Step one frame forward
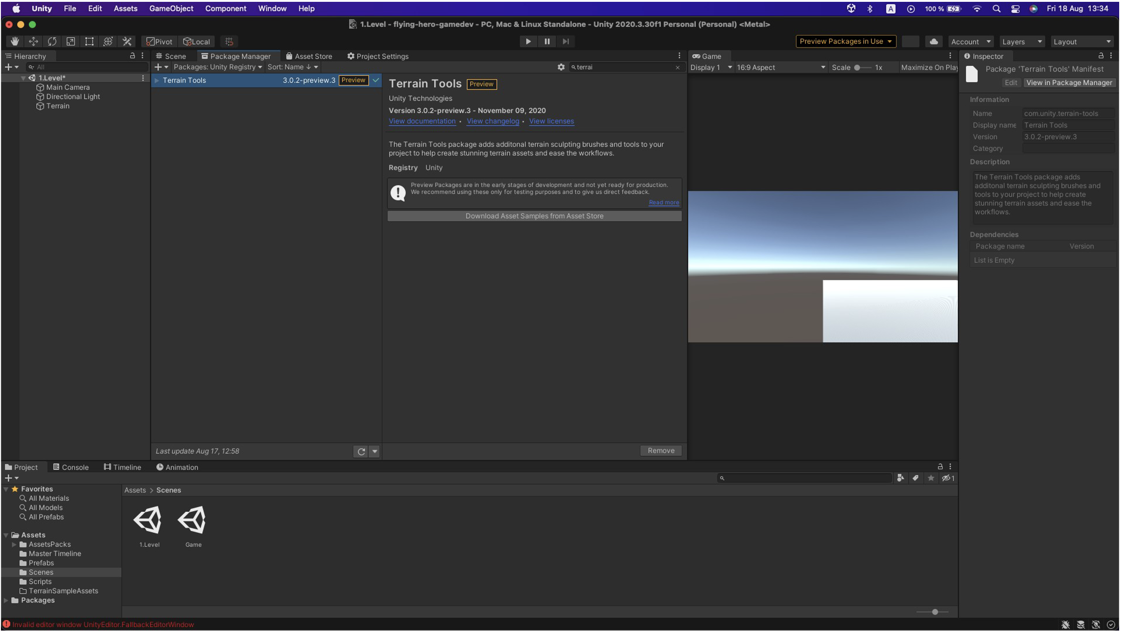Viewport: 1121px width, 631px height. tap(566, 42)
